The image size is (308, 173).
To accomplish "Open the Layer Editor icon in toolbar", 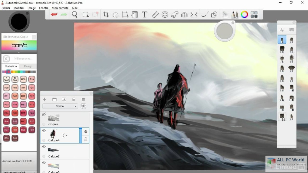I will tap(225, 14).
